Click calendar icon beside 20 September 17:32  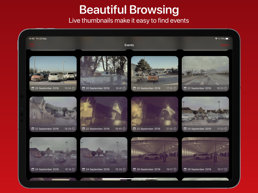pos(134,88)
